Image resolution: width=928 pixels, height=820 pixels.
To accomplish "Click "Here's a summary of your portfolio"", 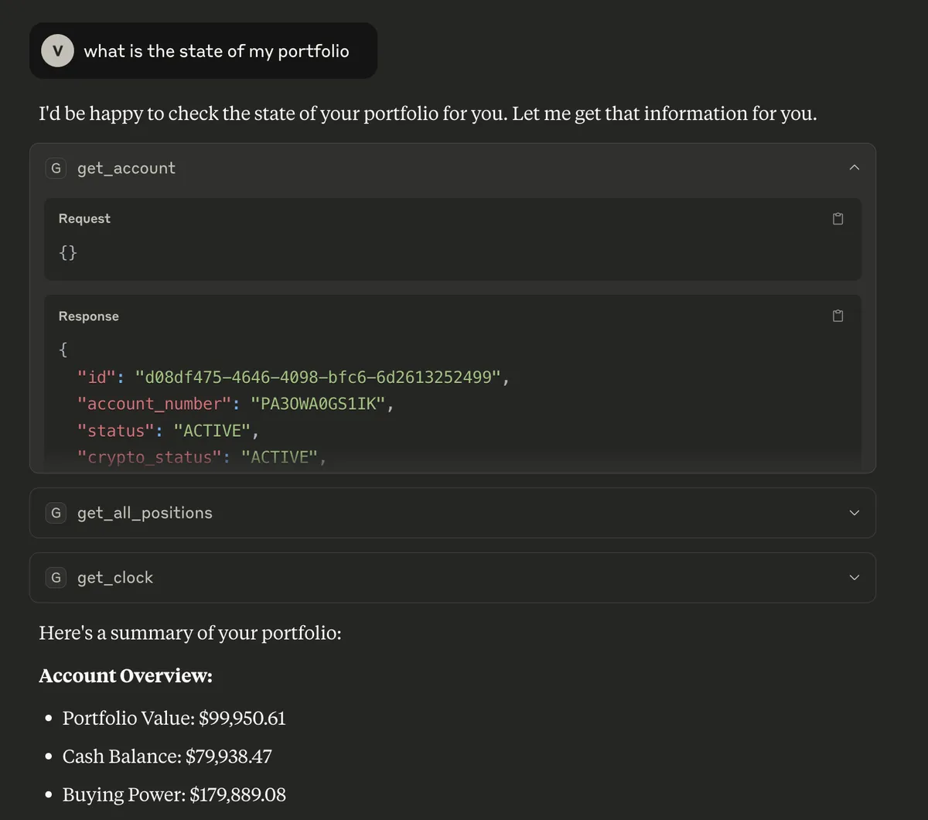I will point(189,634).
